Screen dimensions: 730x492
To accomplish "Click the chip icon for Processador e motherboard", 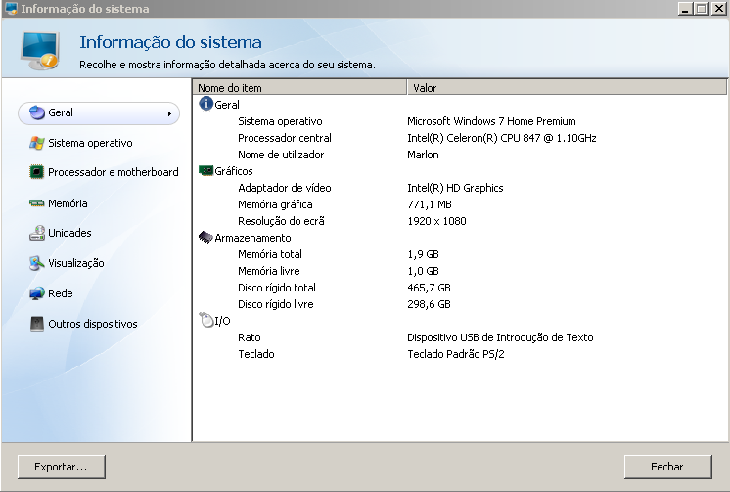I will [37, 172].
